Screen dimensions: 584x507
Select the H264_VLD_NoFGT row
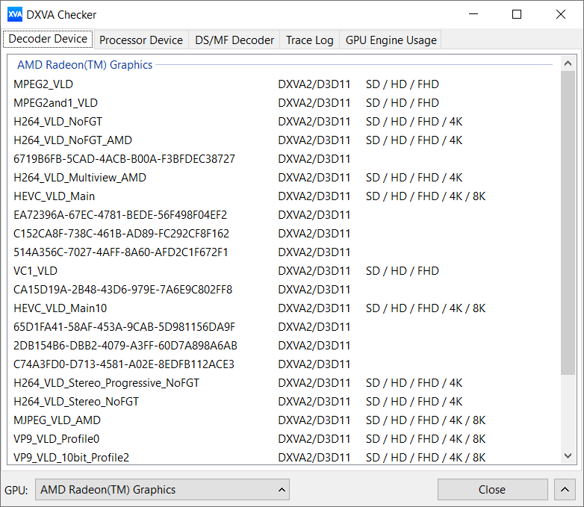click(x=284, y=122)
